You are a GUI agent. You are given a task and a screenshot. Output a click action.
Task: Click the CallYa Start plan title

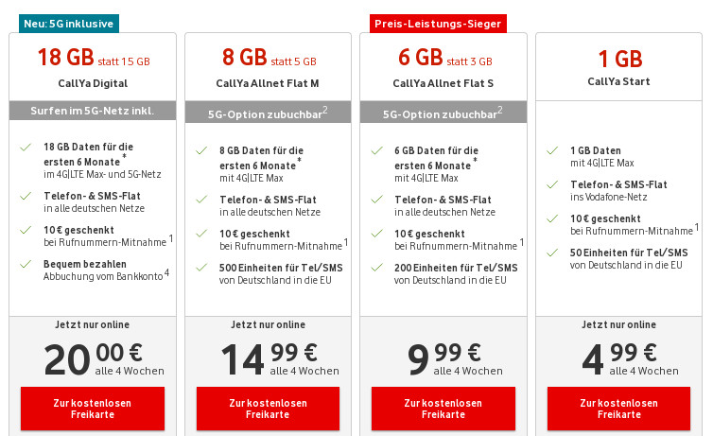coord(619,82)
